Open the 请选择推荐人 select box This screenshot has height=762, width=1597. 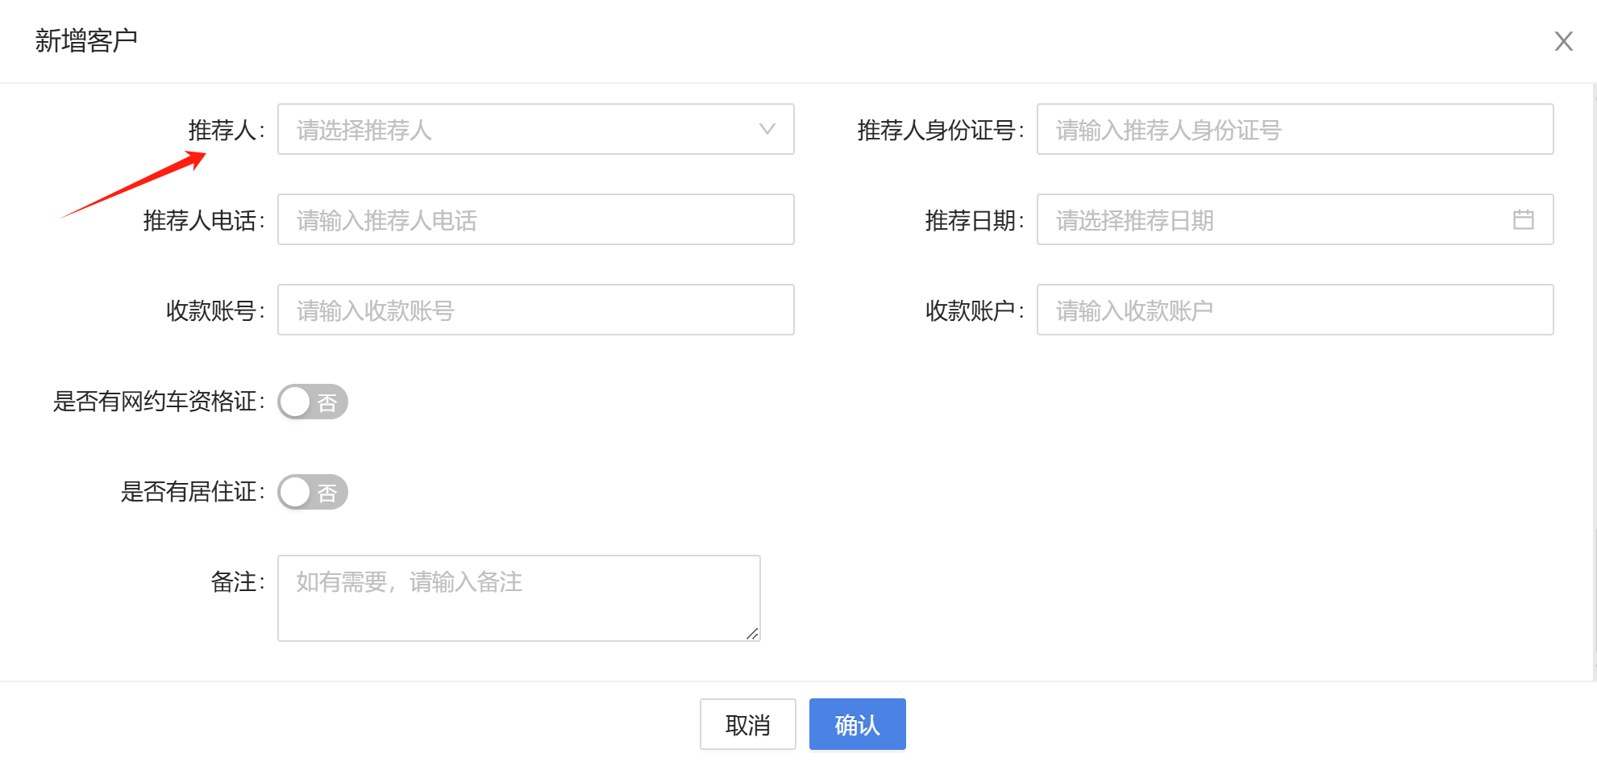tap(516, 129)
